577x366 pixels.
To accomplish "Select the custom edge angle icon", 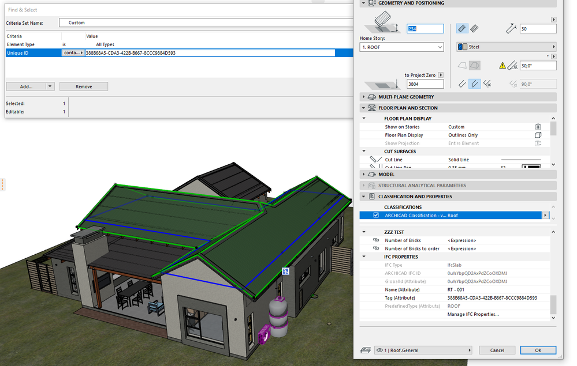I will 487,84.
